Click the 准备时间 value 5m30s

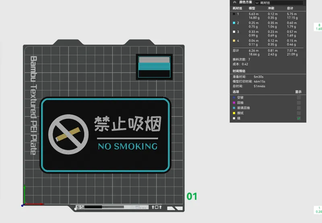(x=258, y=77)
